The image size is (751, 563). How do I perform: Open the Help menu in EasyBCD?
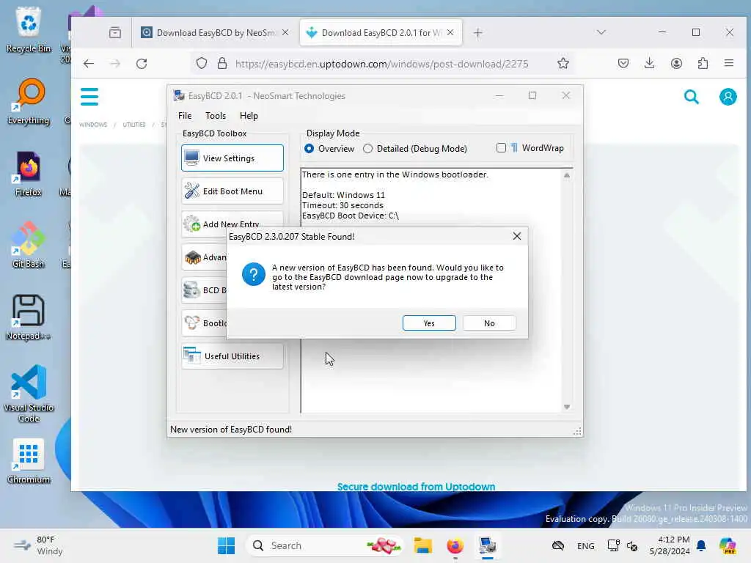pyautogui.click(x=249, y=115)
